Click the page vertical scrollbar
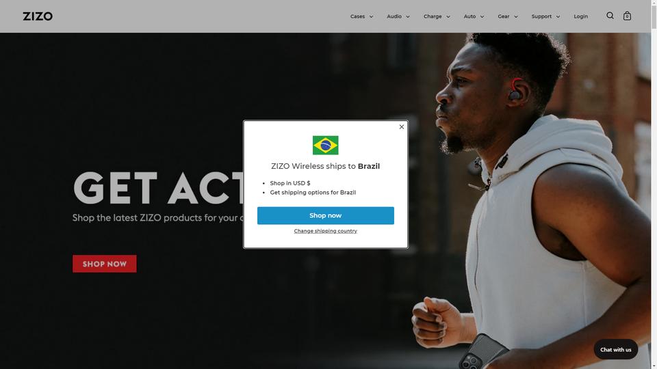 pyautogui.click(x=654, y=184)
